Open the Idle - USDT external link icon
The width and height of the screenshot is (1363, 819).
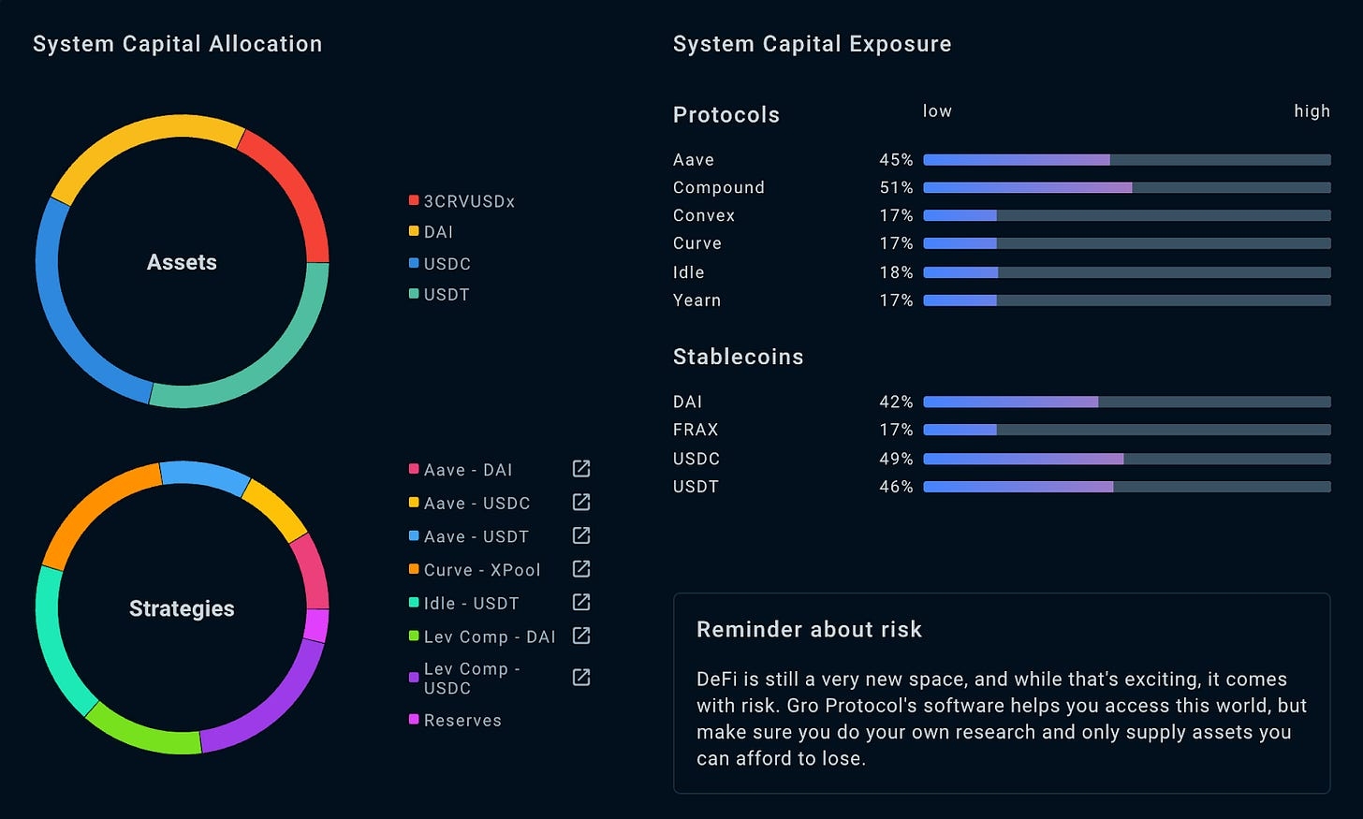(581, 602)
